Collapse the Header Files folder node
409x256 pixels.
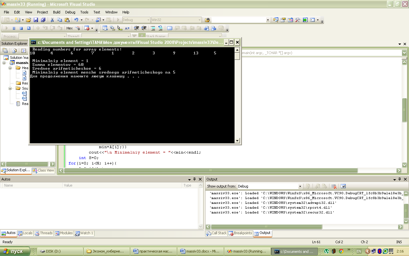pyautogui.click(x=10, y=68)
